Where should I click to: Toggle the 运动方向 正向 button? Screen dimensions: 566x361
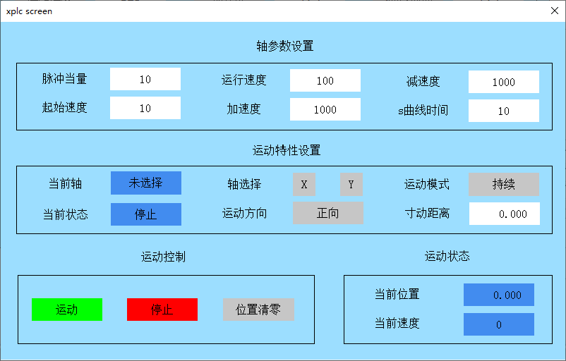327,213
